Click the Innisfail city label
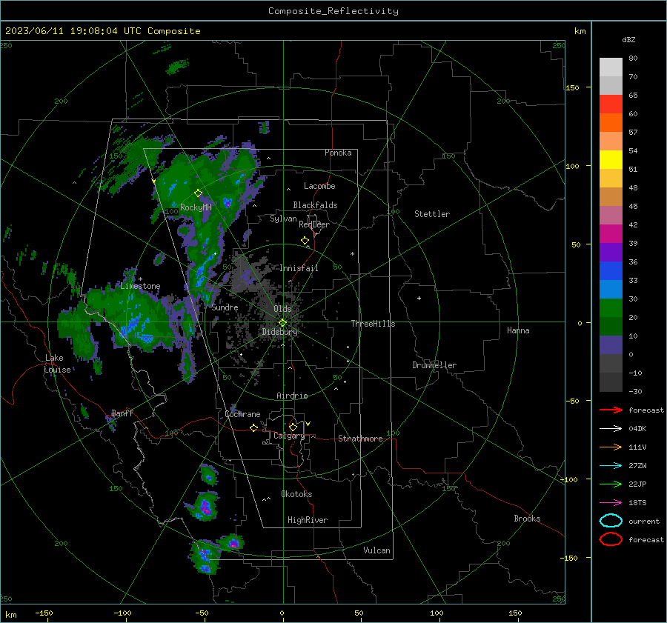667x623 pixels. pos(299,268)
